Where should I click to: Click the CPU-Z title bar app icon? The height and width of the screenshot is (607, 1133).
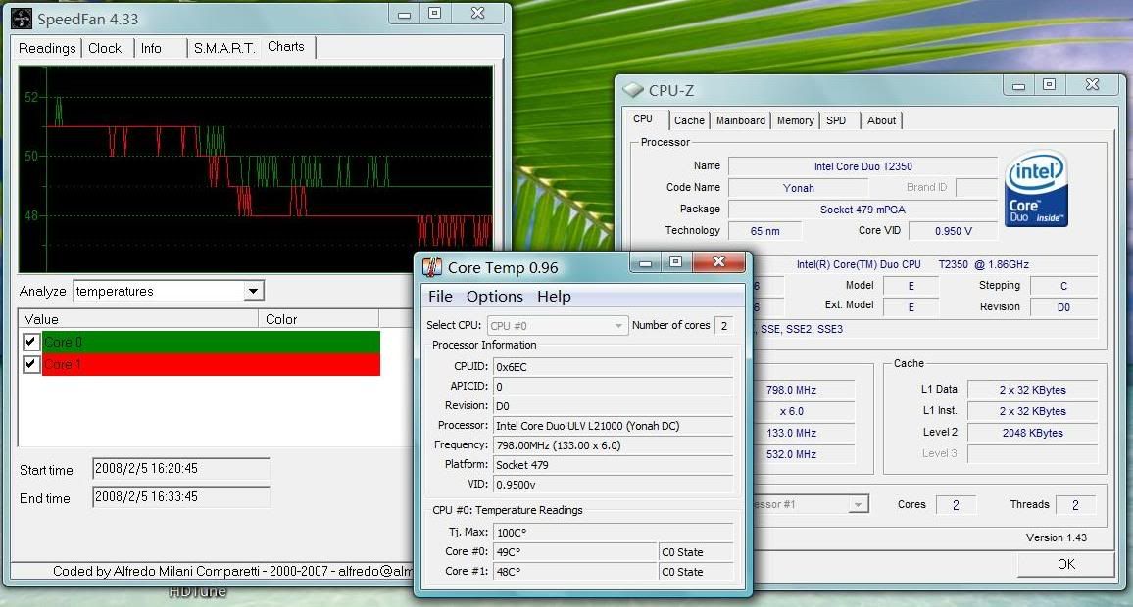pyautogui.click(x=633, y=90)
